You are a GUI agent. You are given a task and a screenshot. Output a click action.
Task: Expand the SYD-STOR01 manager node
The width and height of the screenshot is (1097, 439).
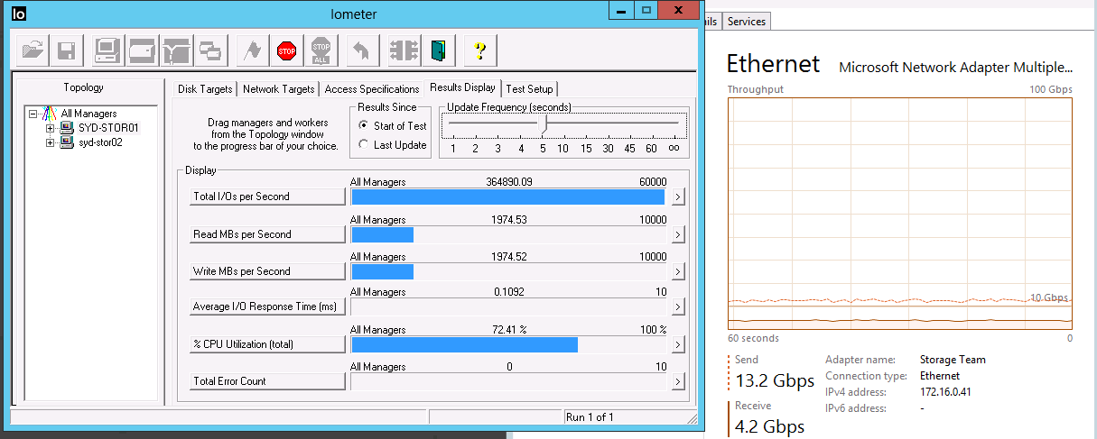point(50,128)
